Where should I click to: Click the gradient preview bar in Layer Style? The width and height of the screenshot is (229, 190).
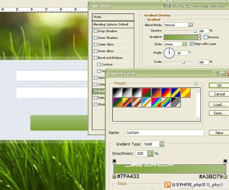coord(181,37)
